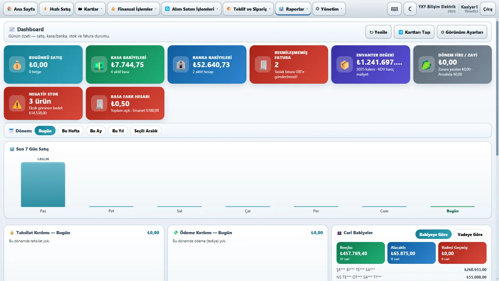Open Görünüm Ayarları settings
Viewport: 499px width, 281px height.
(462, 32)
